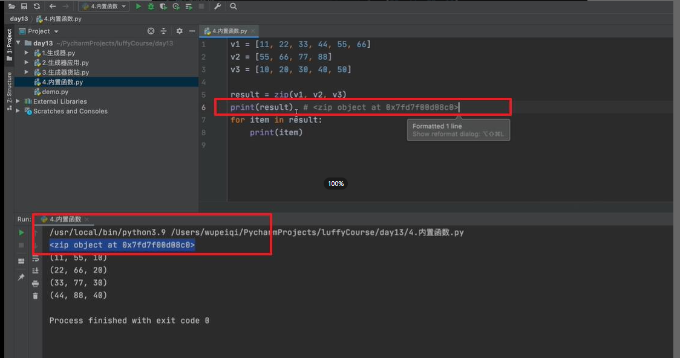Click the v2 list code on line 2

(x=281, y=57)
